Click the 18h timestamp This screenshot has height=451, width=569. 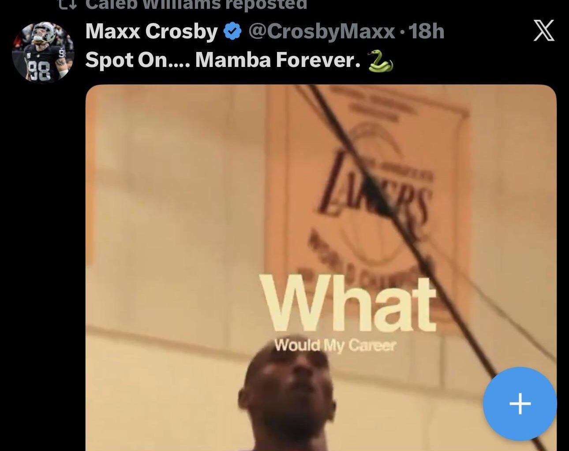[426, 31]
